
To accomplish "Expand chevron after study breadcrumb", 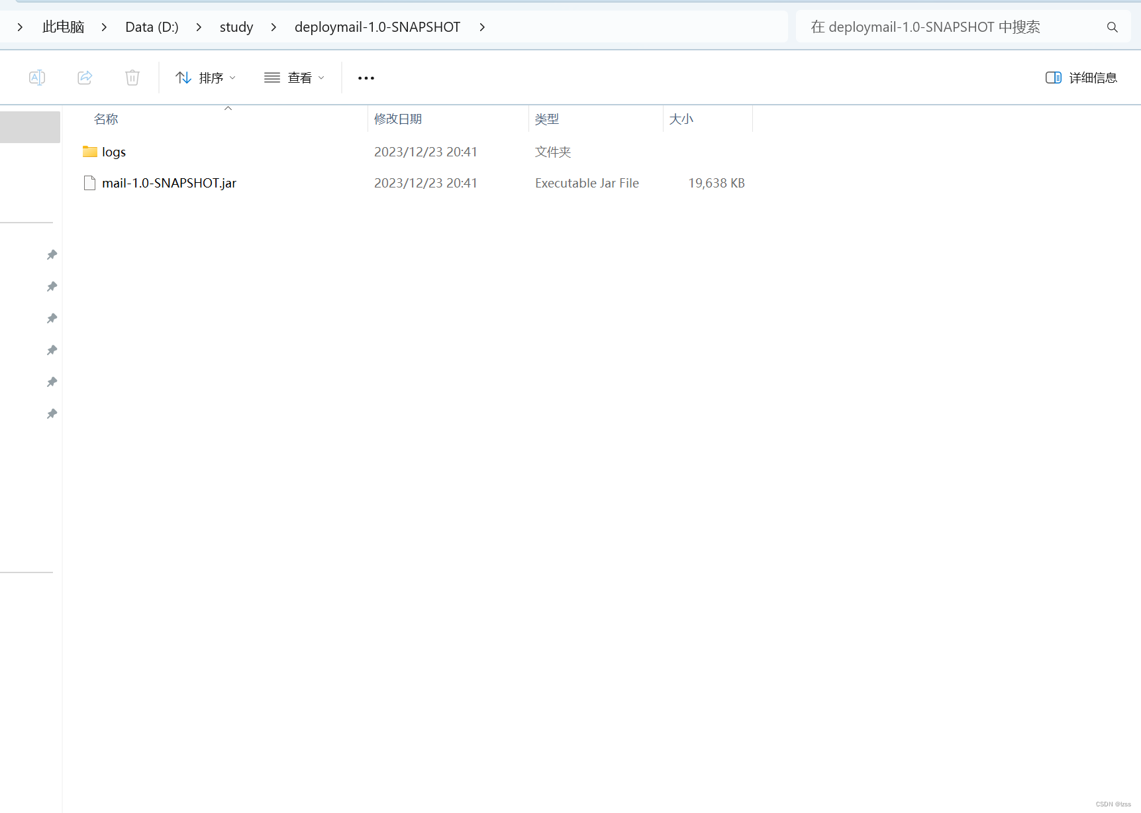I will [x=273, y=27].
